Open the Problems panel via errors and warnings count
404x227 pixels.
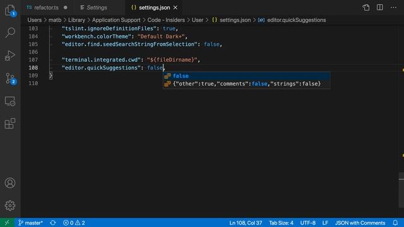[x=74, y=223]
